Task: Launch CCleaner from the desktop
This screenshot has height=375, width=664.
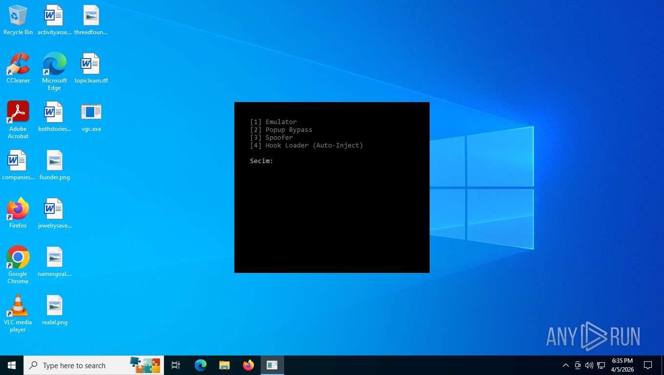Action: pos(18,68)
